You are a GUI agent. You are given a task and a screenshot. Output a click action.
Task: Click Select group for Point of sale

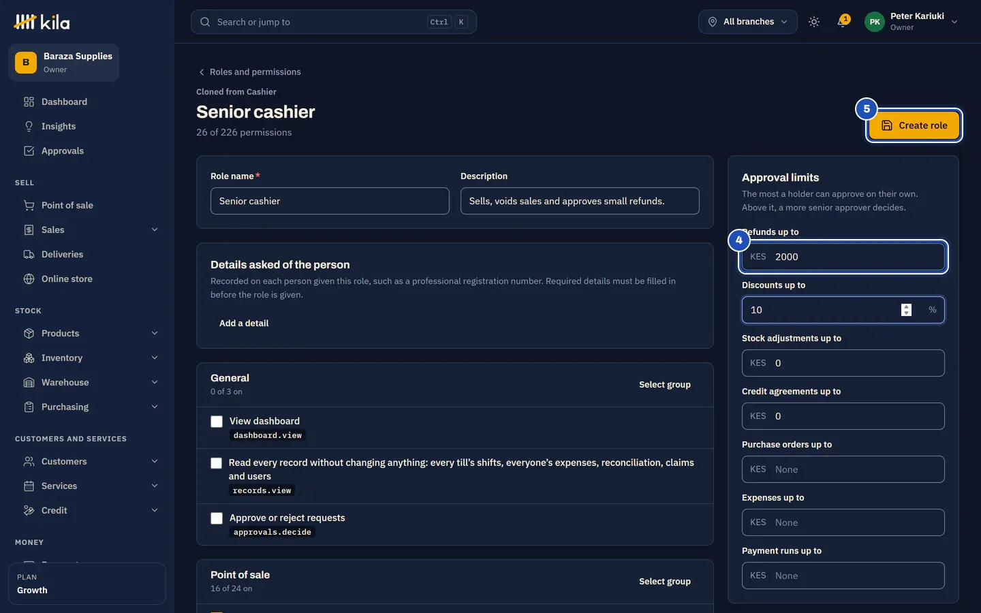[x=665, y=582]
